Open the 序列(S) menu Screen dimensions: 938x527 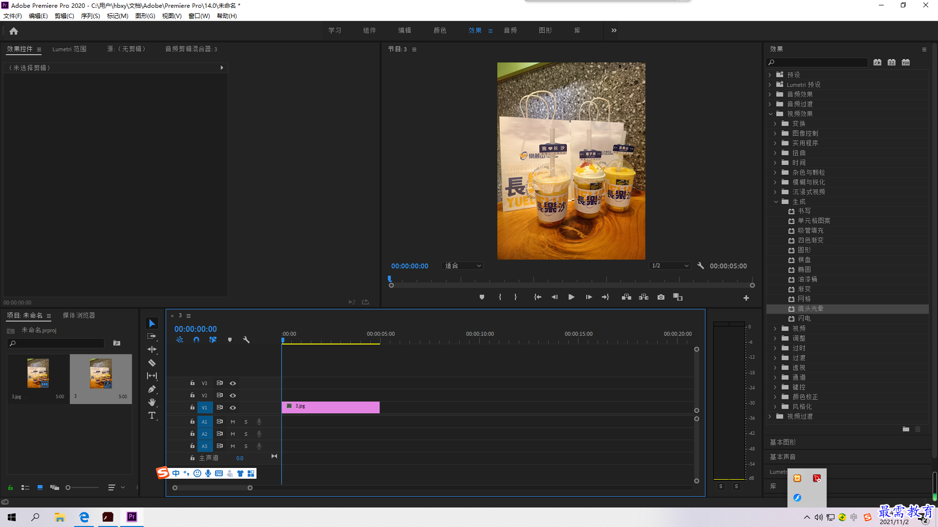tap(90, 16)
